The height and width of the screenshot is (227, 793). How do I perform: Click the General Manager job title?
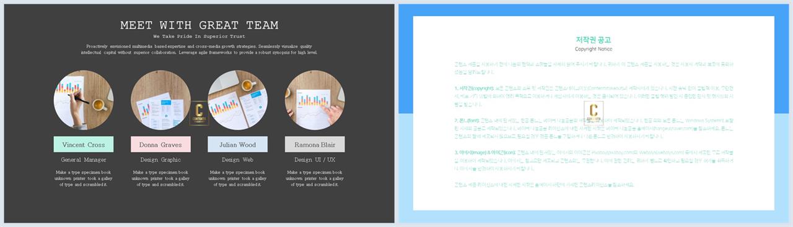click(x=84, y=160)
